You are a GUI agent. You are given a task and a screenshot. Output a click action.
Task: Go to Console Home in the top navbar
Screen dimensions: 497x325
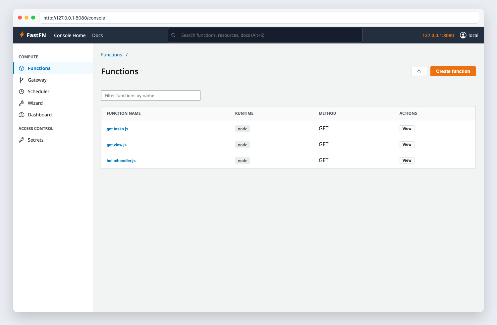click(70, 35)
